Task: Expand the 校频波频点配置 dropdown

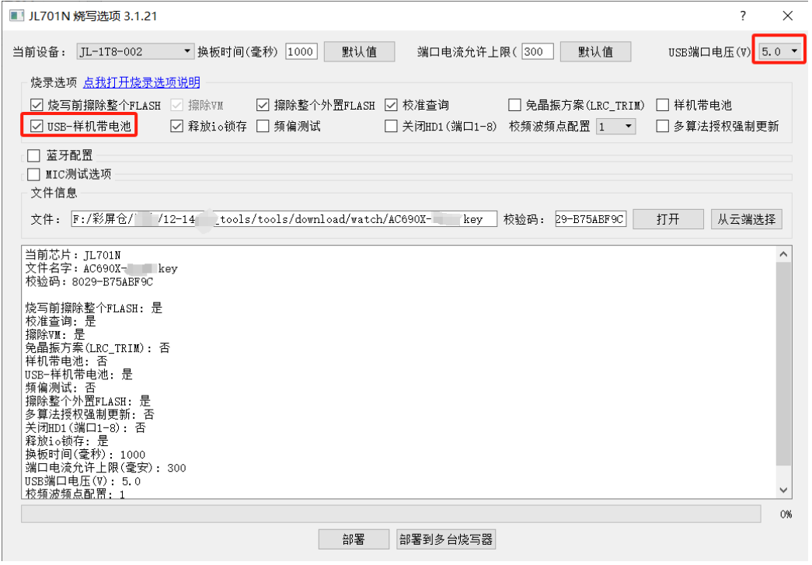Action: tap(615, 127)
